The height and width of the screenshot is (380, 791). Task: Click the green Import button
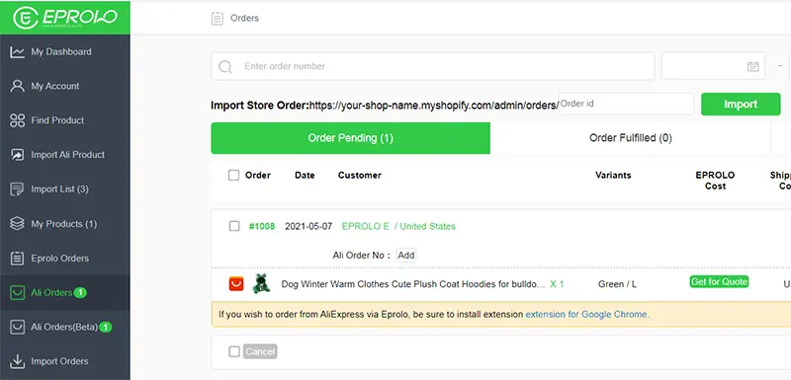tap(741, 105)
